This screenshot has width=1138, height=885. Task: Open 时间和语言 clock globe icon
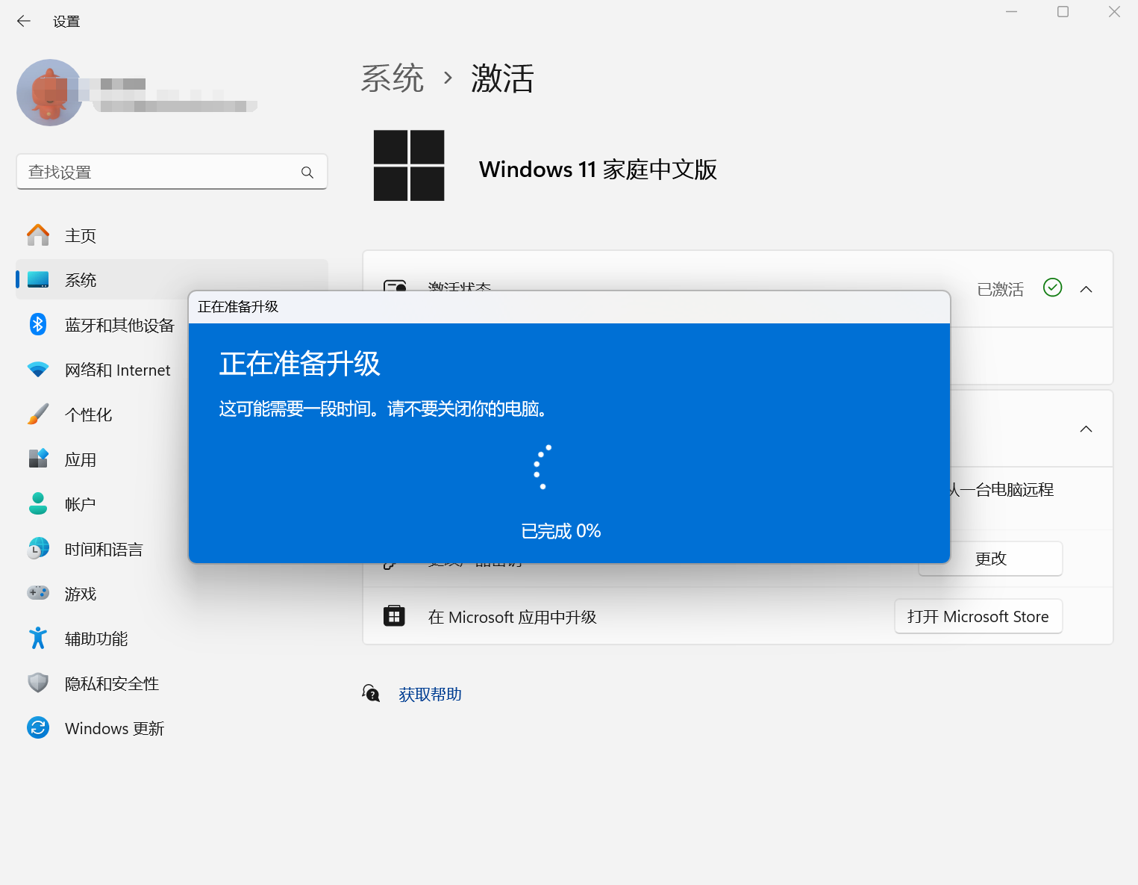click(x=38, y=548)
